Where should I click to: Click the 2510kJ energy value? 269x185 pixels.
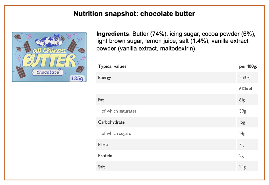click(245, 78)
